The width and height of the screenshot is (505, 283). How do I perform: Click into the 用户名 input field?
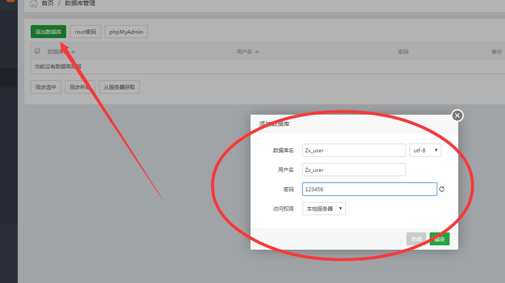(x=354, y=170)
